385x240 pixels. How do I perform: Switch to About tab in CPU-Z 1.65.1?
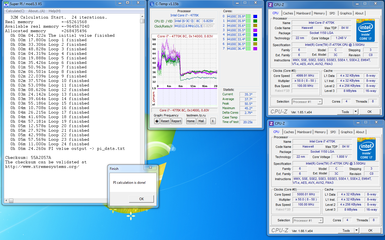(x=359, y=13)
